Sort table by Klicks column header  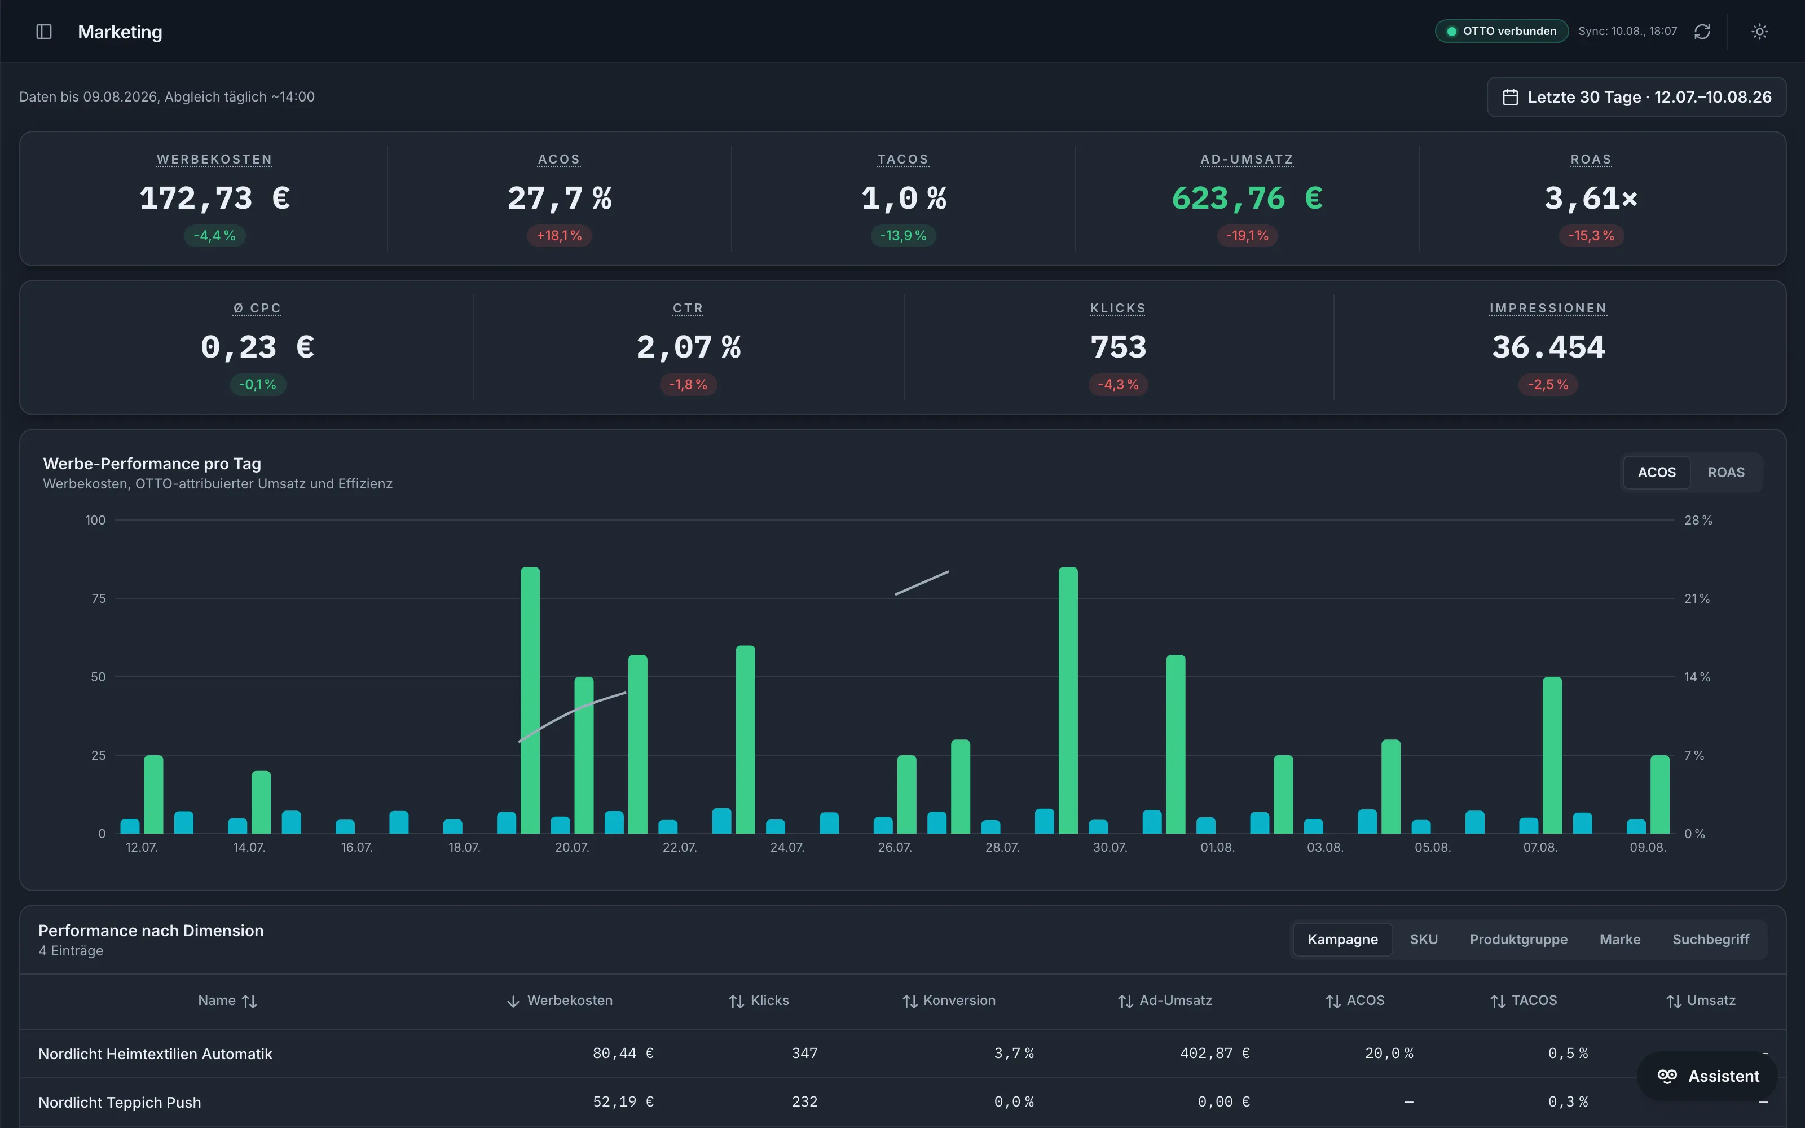click(x=759, y=1001)
